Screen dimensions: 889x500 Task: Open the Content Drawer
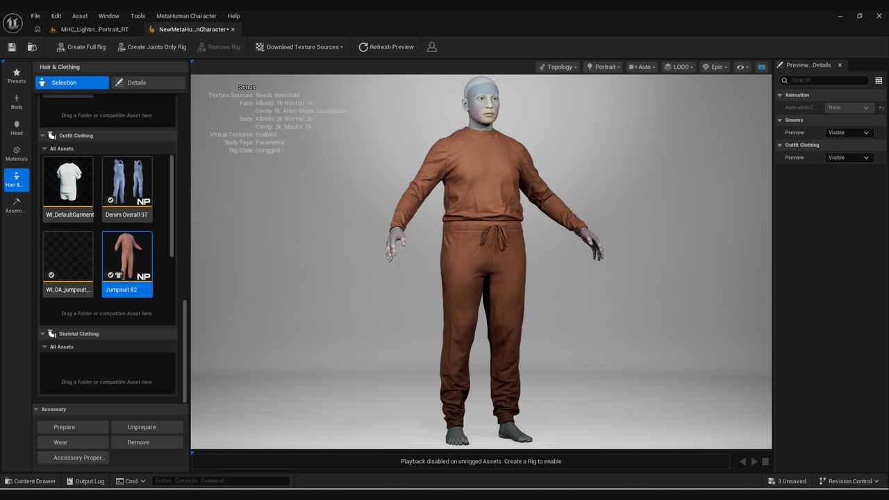31,481
